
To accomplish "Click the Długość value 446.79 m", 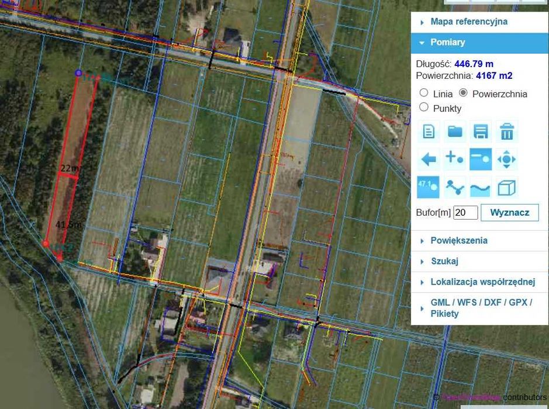I will [x=474, y=64].
